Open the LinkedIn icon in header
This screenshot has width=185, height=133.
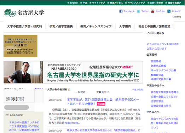click(169, 11)
